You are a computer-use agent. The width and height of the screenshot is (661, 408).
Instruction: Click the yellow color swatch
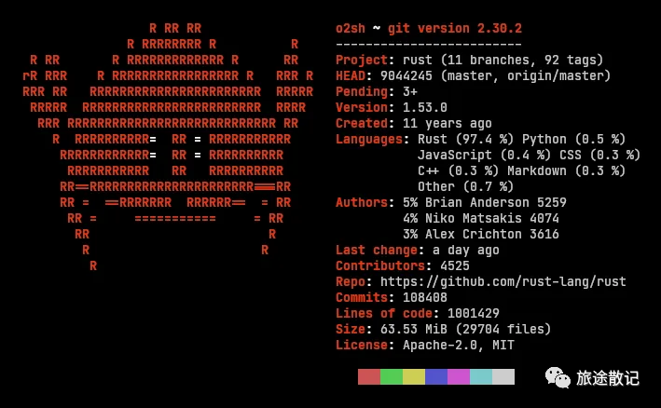414,377
